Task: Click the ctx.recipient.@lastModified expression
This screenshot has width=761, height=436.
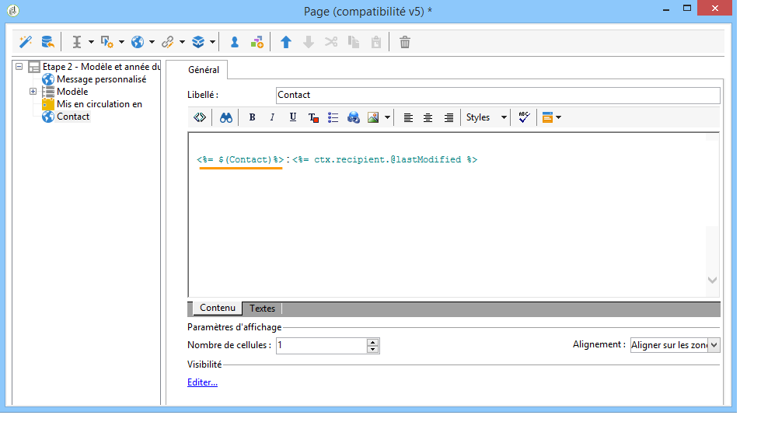Action: click(x=385, y=159)
